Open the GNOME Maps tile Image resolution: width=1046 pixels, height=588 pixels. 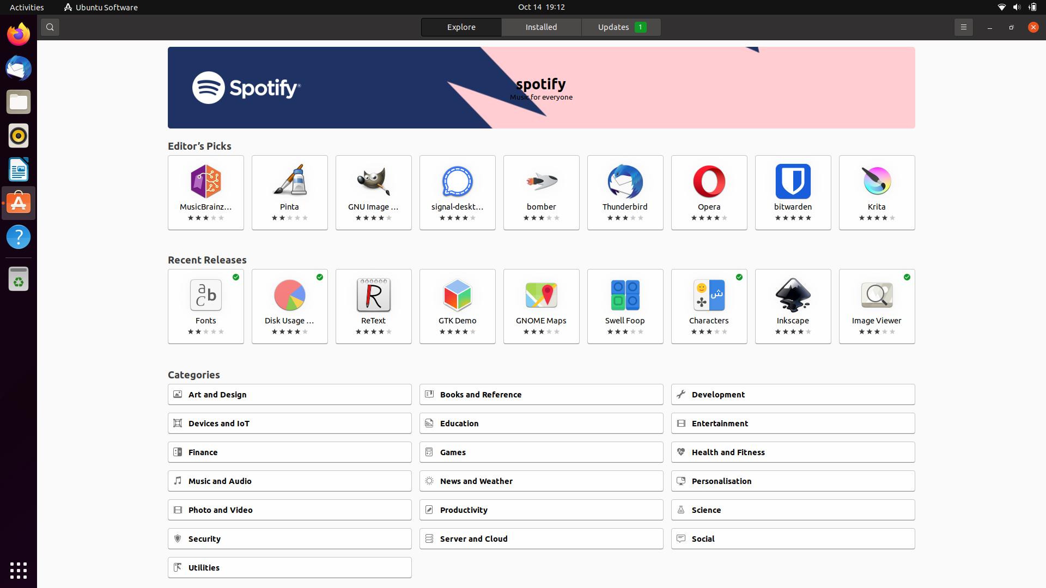(x=542, y=307)
